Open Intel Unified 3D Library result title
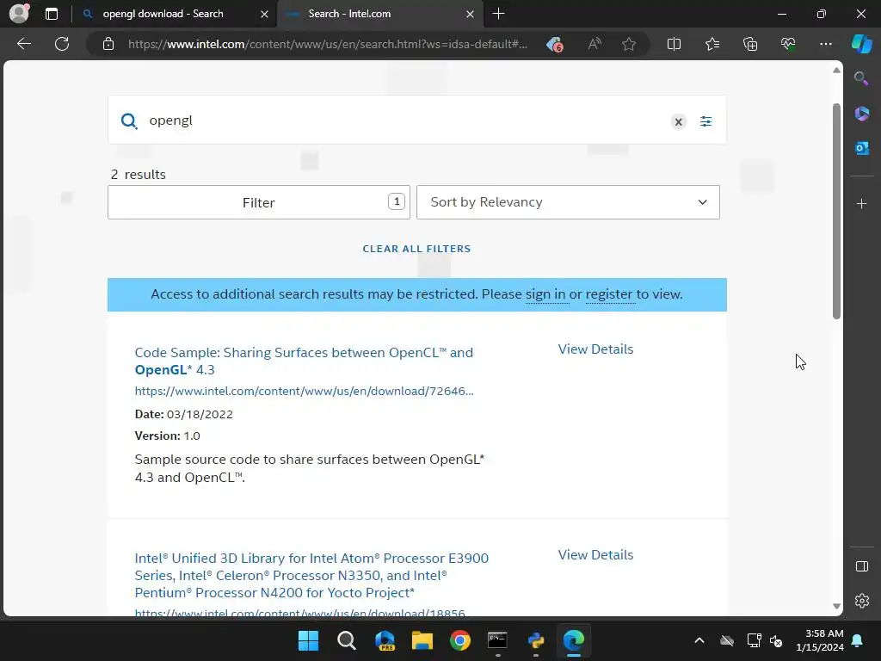 311,576
